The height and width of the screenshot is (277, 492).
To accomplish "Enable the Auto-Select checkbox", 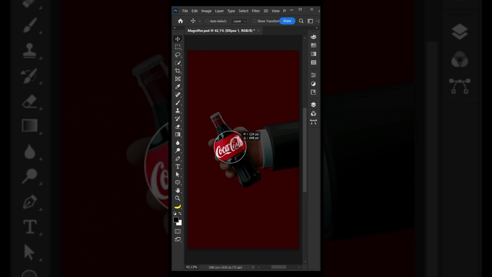I will click(207, 21).
